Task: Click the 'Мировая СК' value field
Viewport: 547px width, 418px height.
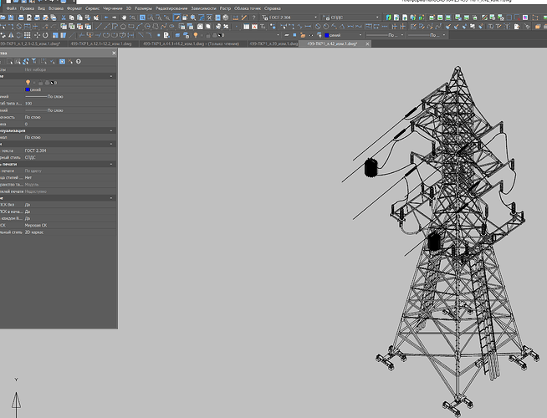Action: (x=36, y=225)
